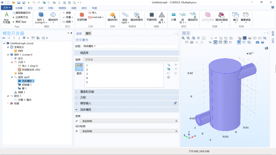Click Reset Desktop (重置桌面)
Image resolution: width=276 pixels, height=155 pixels.
[246, 17]
